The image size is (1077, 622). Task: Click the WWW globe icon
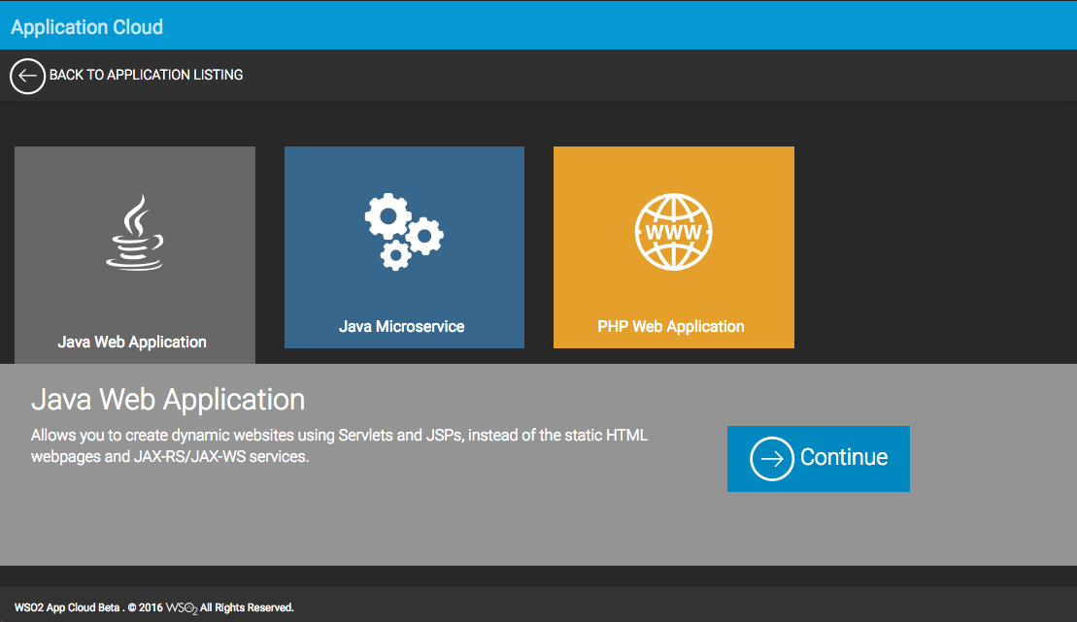673,232
